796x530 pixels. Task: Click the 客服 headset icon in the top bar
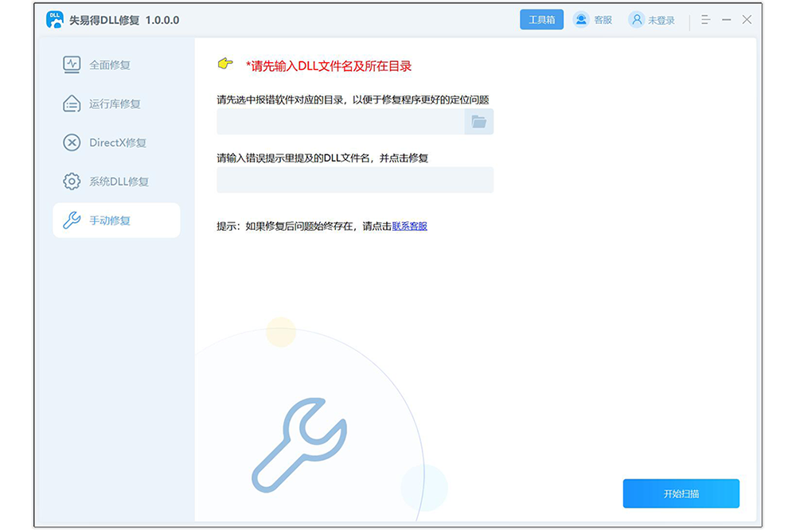click(580, 19)
